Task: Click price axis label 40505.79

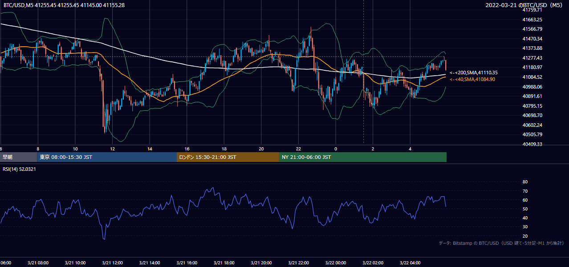Action: (532, 134)
